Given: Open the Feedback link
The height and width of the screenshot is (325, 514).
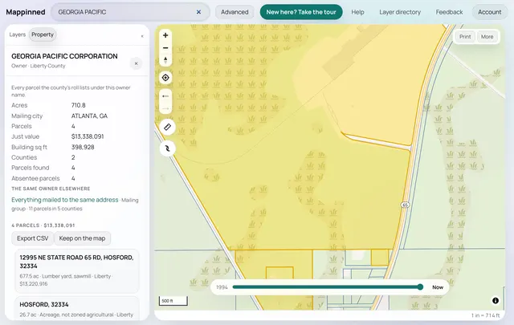Looking at the screenshot, I should (449, 12).
